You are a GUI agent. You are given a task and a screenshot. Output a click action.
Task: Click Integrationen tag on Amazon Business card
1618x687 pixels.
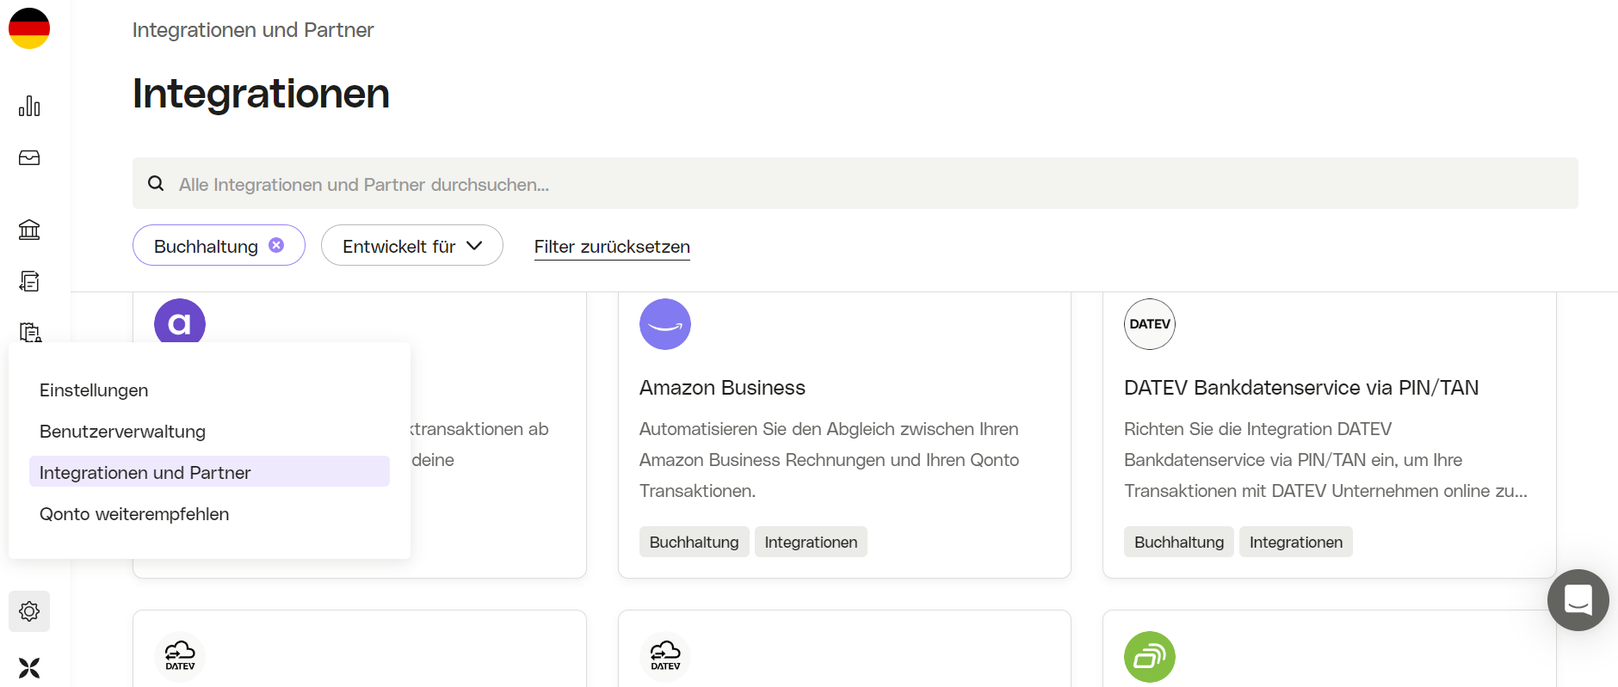coord(811,542)
